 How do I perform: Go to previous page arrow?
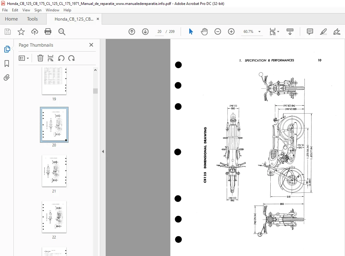tap(132, 32)
